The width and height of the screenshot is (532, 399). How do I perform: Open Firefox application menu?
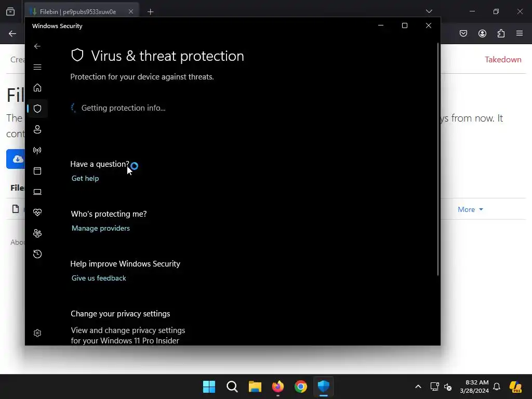[520, 33]
